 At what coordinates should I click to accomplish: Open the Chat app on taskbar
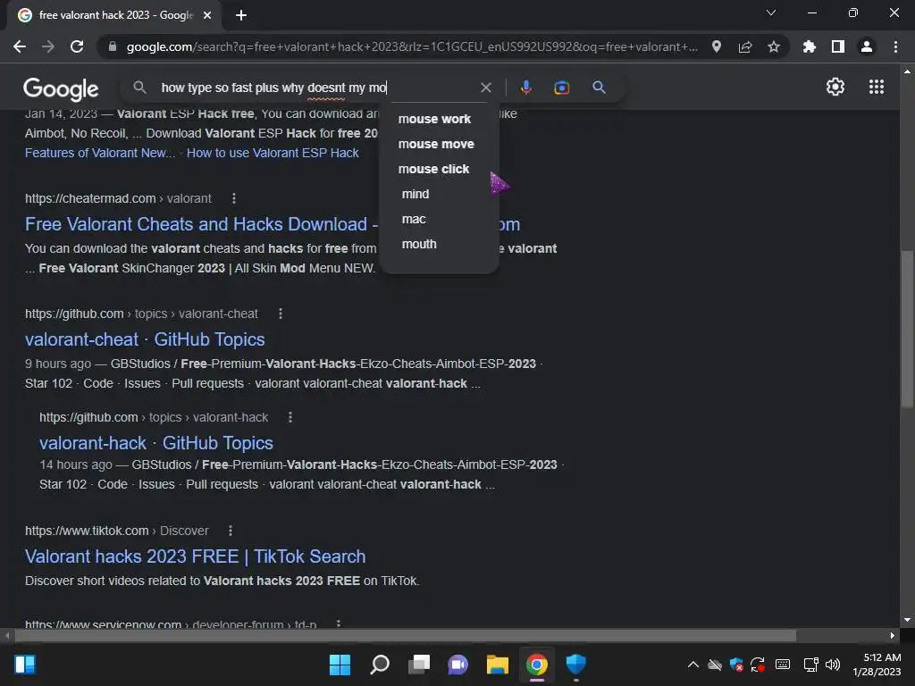[x=458, y=665]
